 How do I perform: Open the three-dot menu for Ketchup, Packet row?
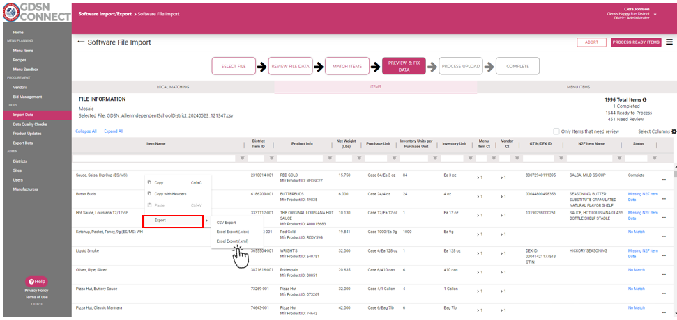pyautogui.click(x=664, y=237)
